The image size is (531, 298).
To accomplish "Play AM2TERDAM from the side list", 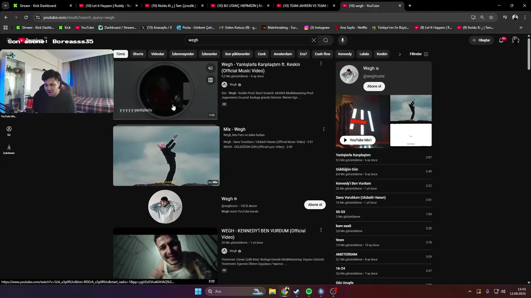I will click(384, 257).
